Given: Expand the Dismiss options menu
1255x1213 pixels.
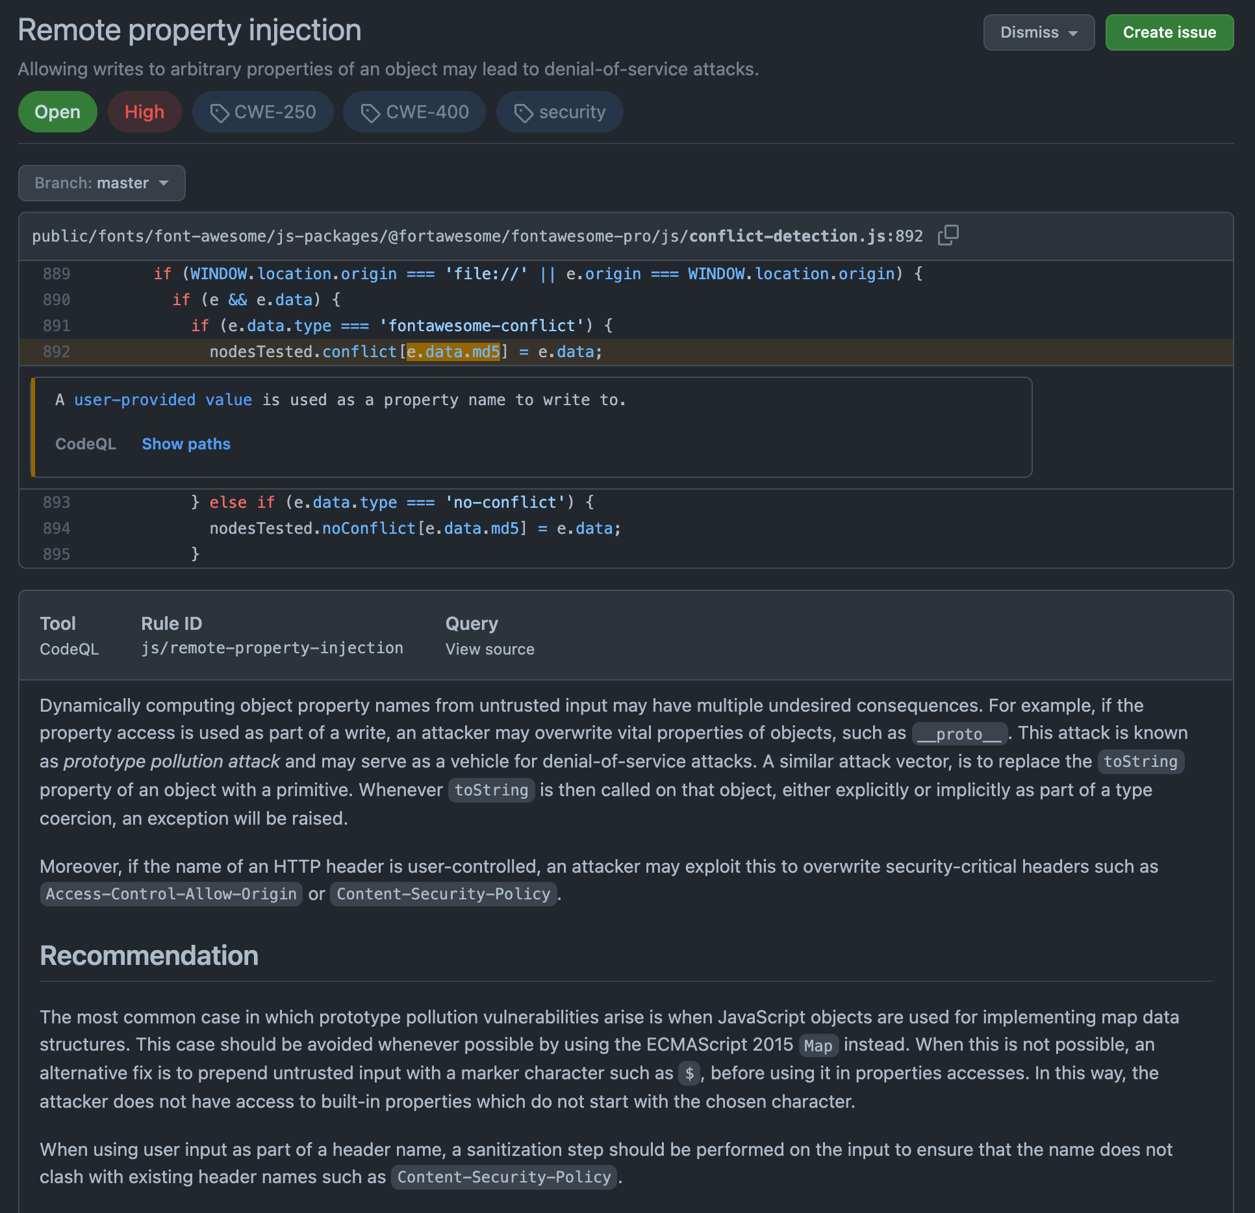Looking at the screenshot, I should (x=1038, y=32).
